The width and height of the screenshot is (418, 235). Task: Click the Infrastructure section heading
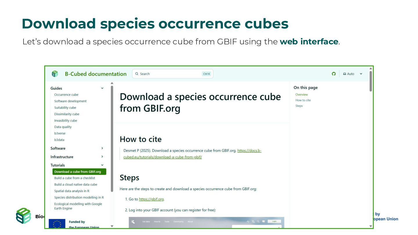[x=62, y=157]
